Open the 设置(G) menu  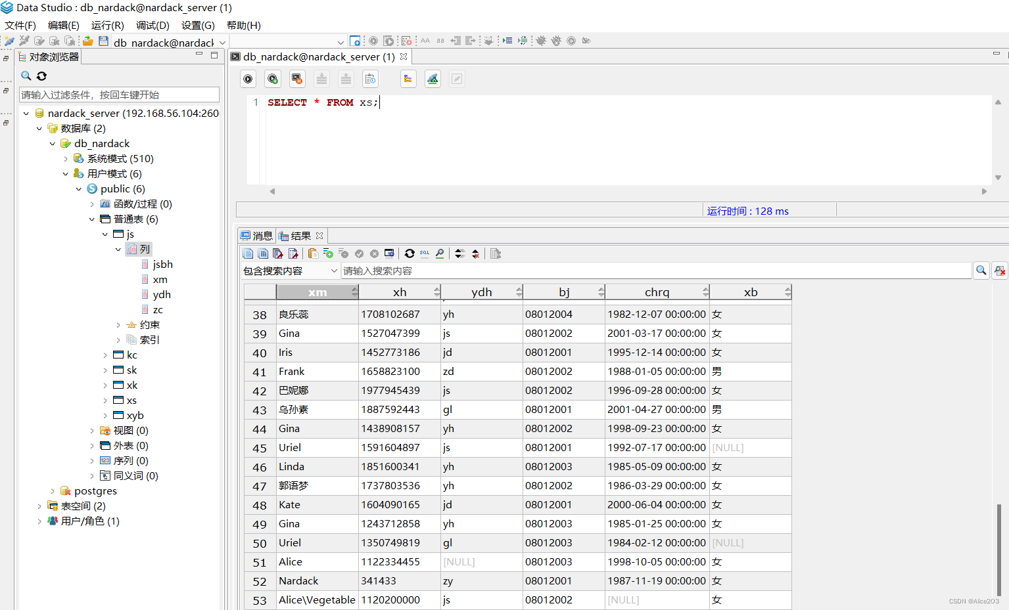point(198,25)
